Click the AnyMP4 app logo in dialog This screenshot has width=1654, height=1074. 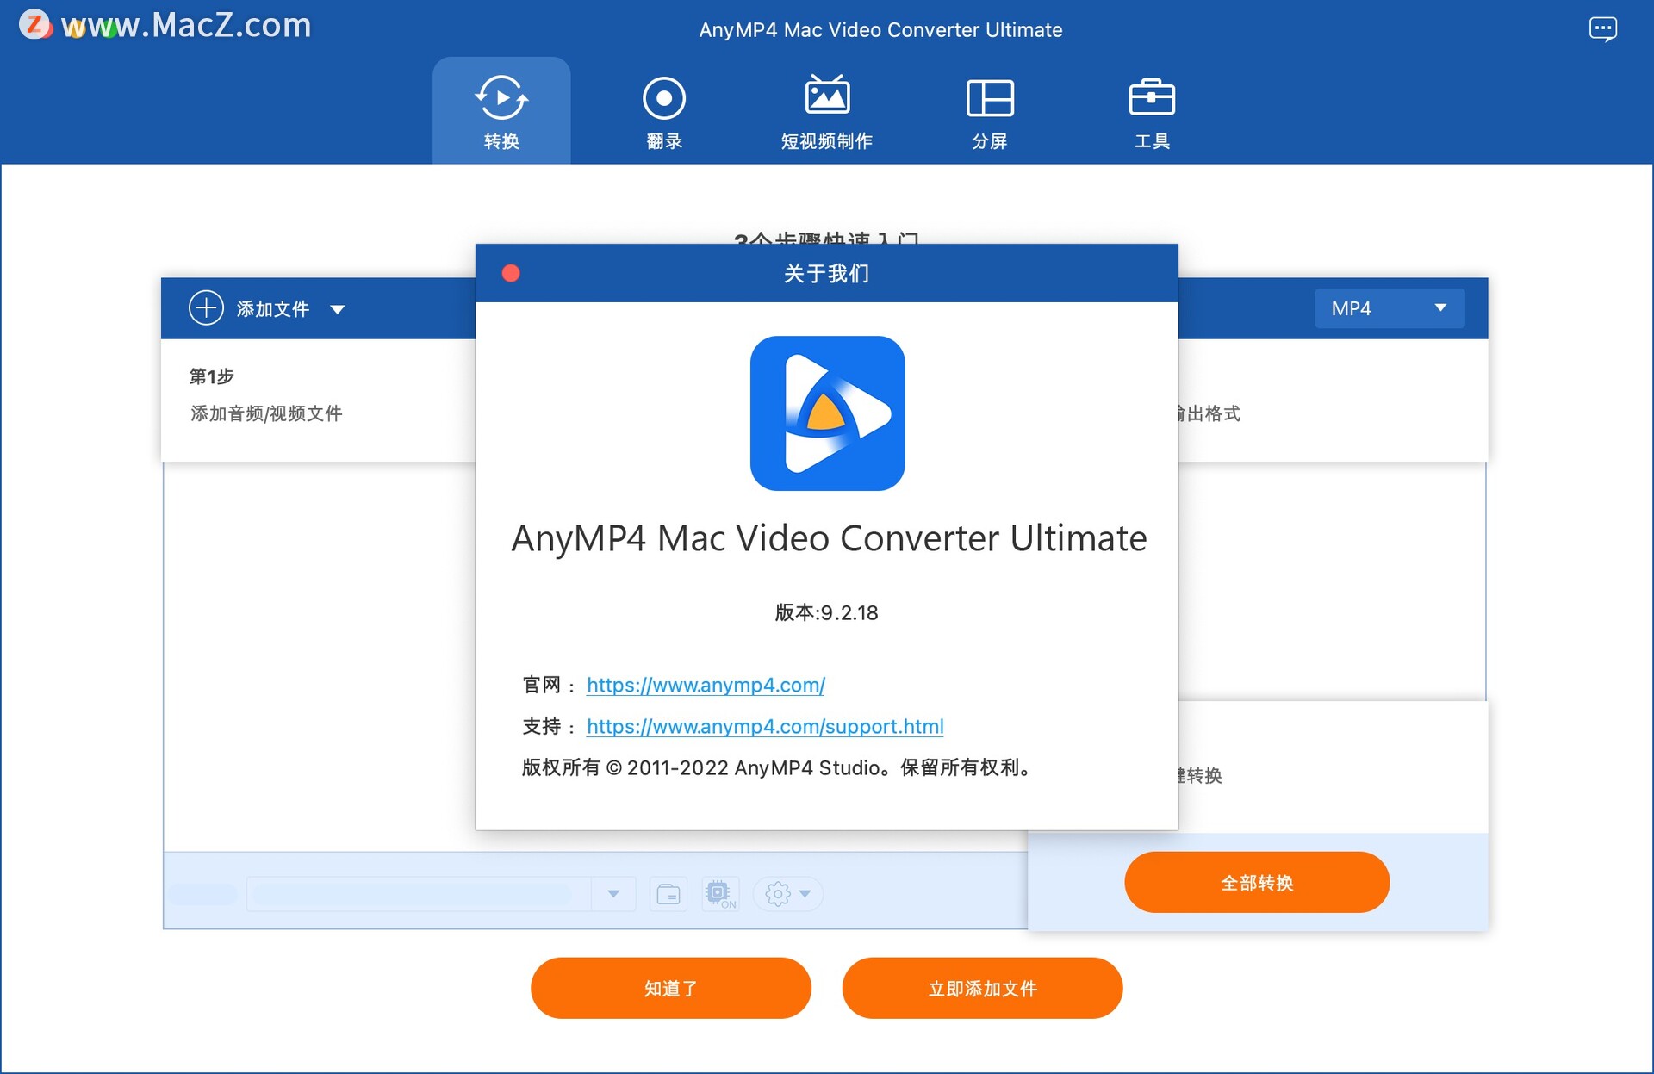[827, 413]
